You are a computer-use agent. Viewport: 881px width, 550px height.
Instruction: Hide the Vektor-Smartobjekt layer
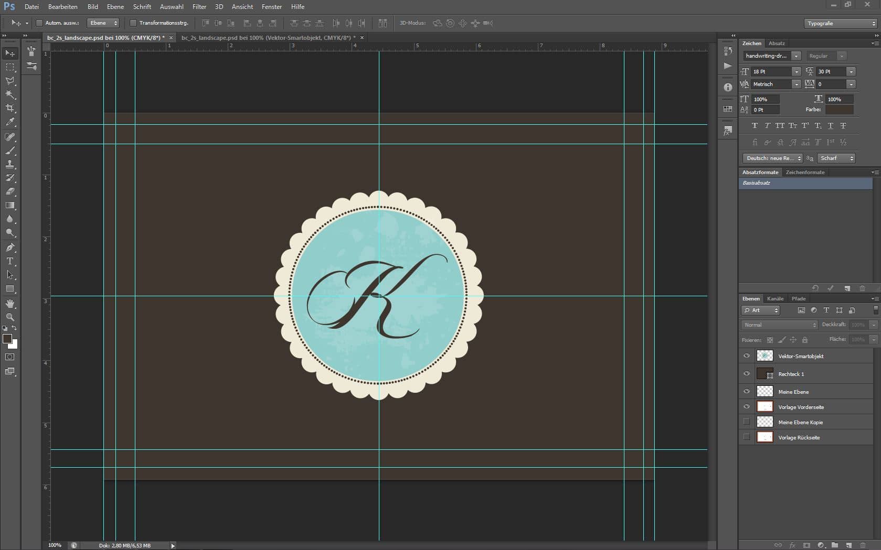(x=747, y=356)
